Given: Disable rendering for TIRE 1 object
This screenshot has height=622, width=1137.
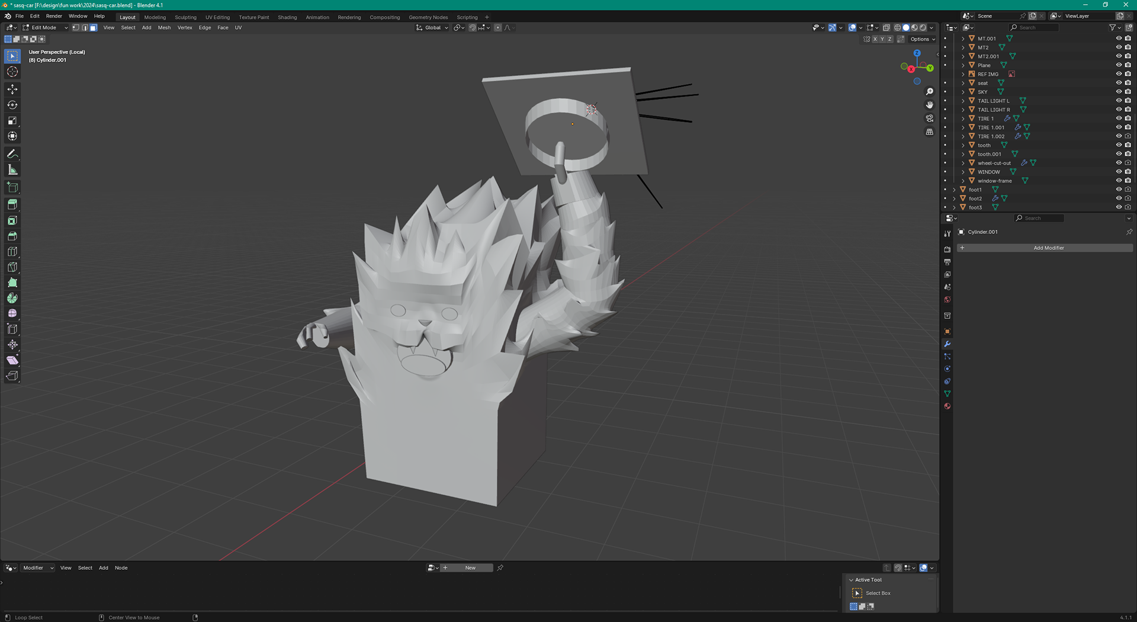Looking at the screenshot, I should [x=1128, y=118].
